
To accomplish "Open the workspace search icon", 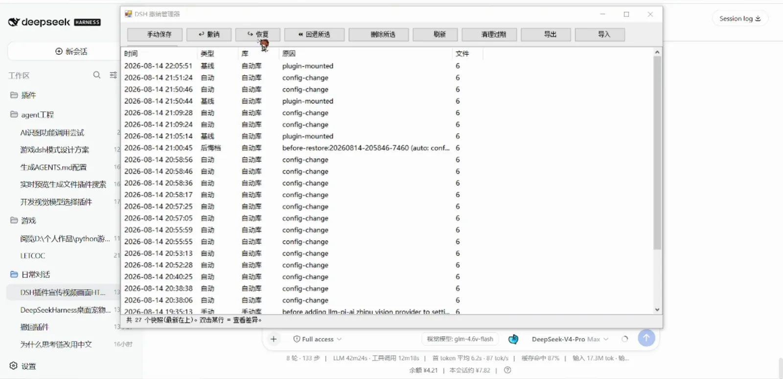I will [x=97, y=75].
